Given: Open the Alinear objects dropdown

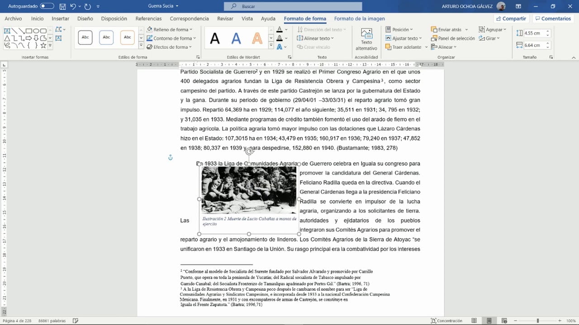Looking at the screenshot, I should coord(444,47).
